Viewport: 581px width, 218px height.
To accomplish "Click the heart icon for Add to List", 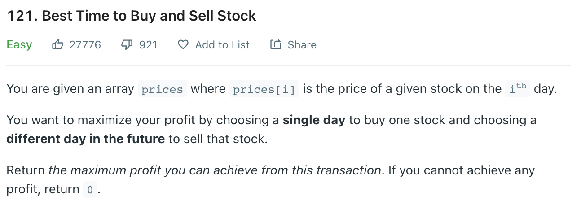I will 183,44.
